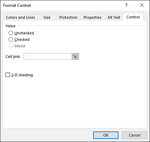
Task: Click the Format Control title bar text
Action: pyautogui.click(x=17, y=5)
